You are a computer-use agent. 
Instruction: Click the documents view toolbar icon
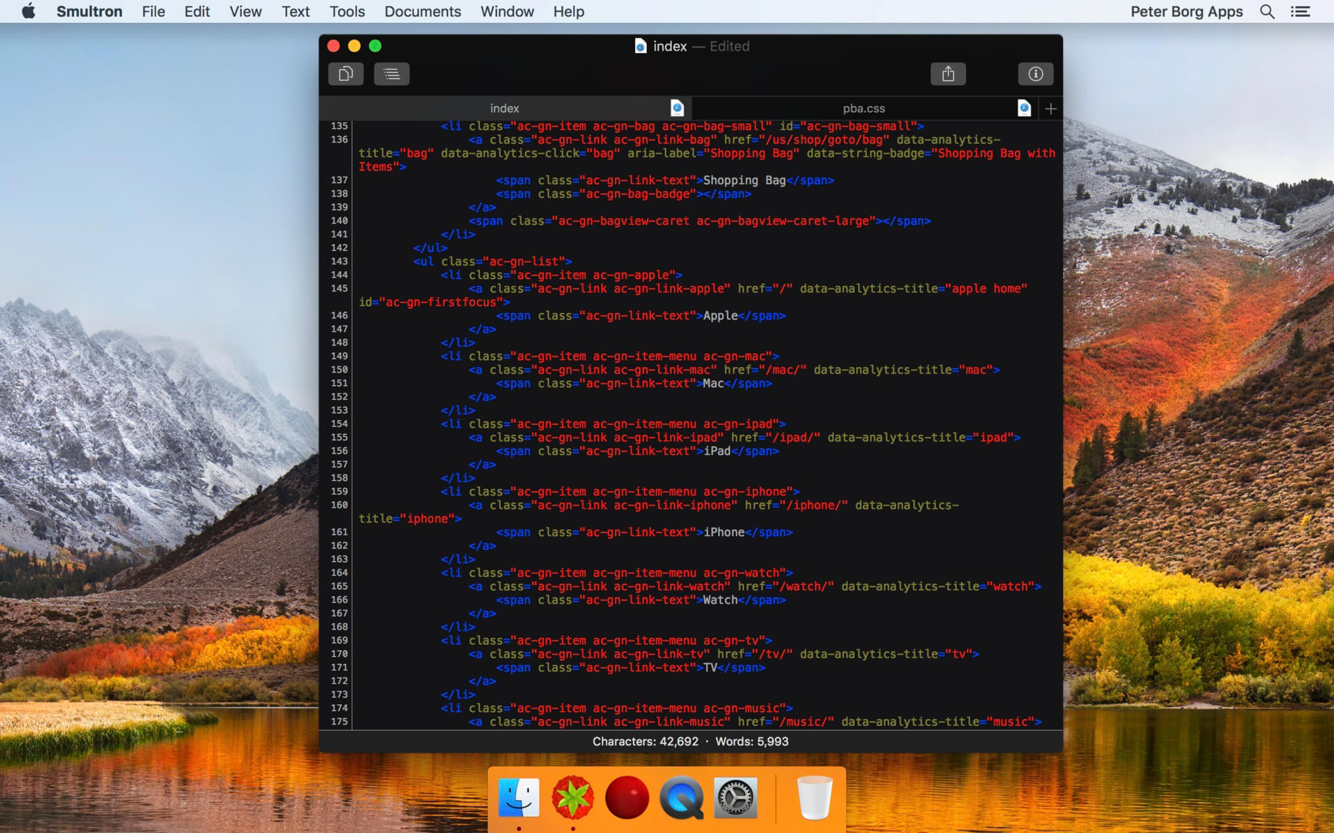pyautogui.click(x=346, y=74)
